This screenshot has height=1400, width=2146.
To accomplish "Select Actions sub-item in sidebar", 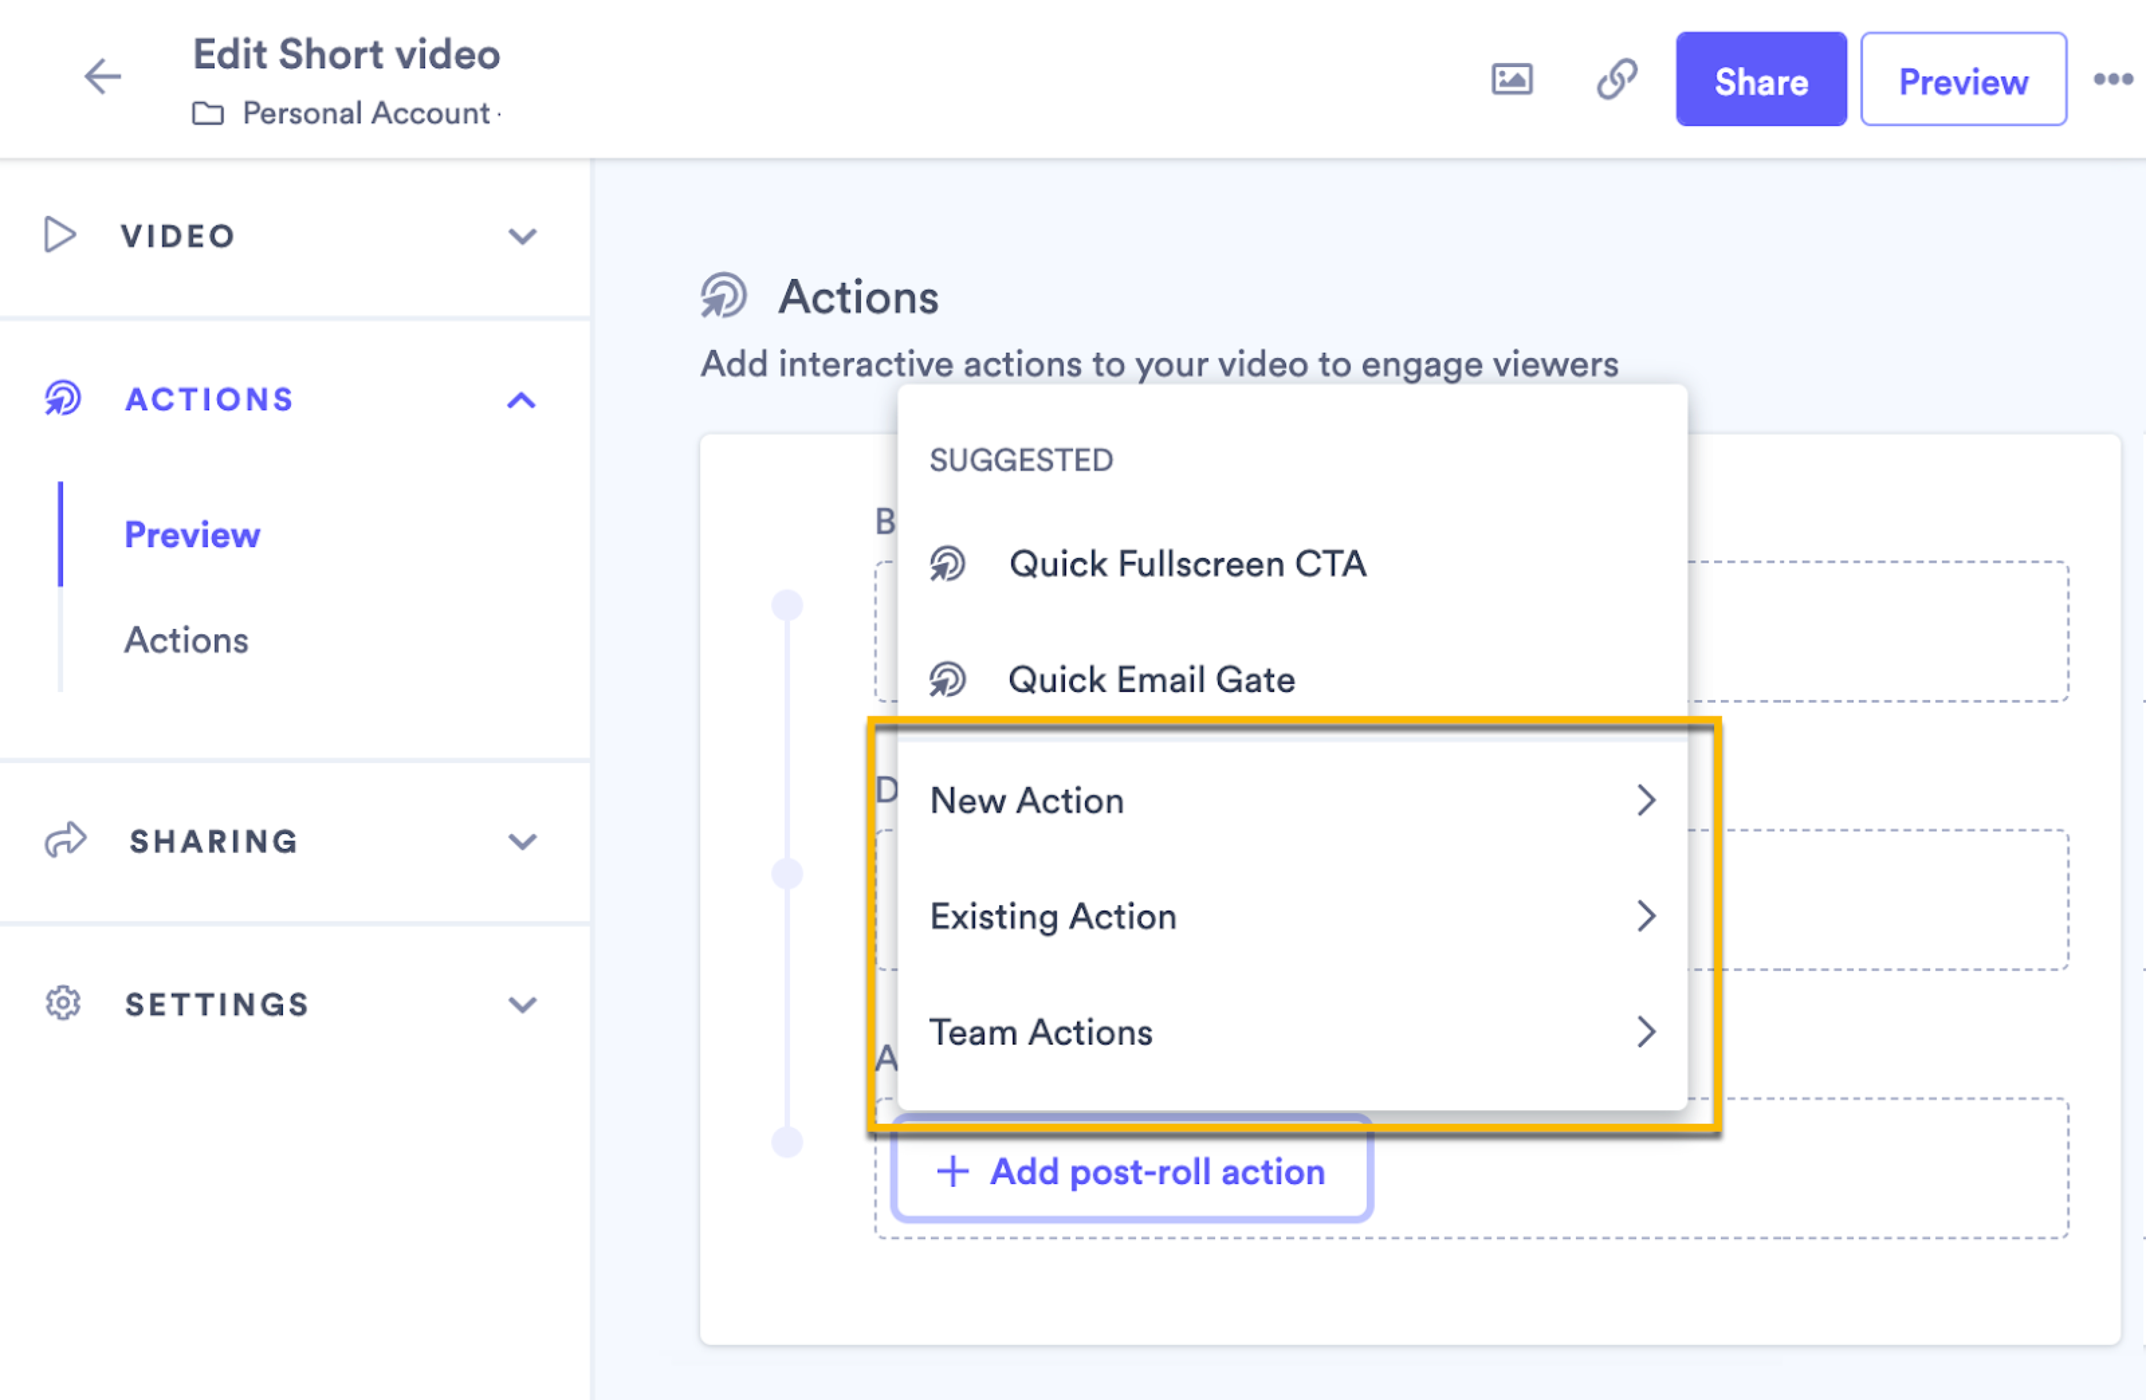I will pos(186,640).
